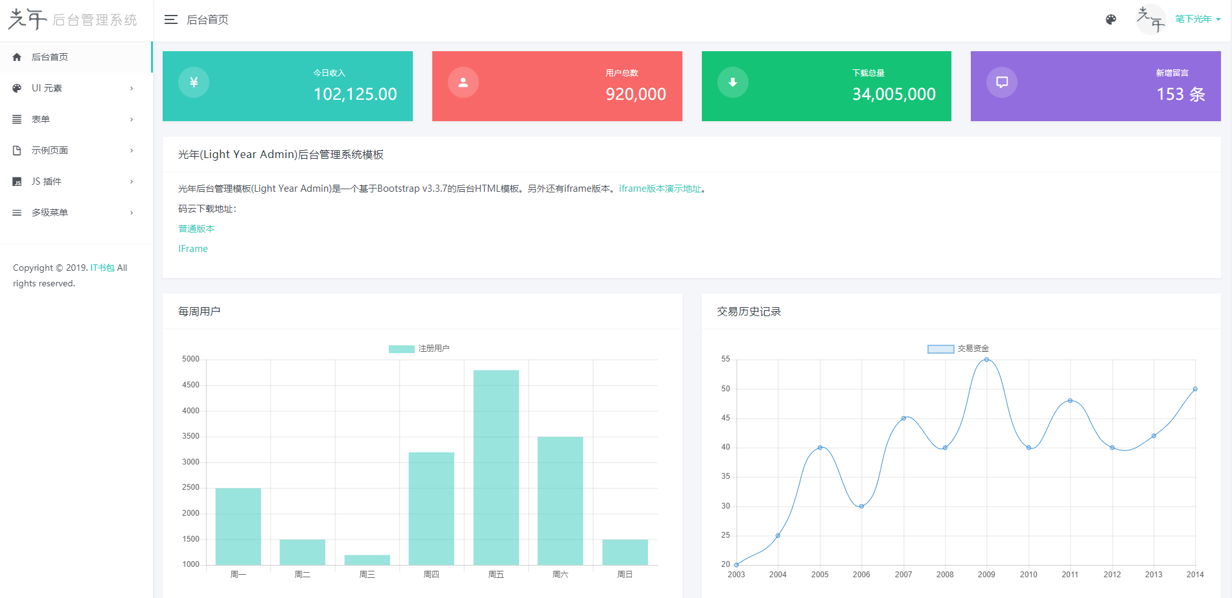The width and height of the screenshot is (1232, 598).
Task: Click the palette icon beside UI 元素
Action: [x=17, y=88]
